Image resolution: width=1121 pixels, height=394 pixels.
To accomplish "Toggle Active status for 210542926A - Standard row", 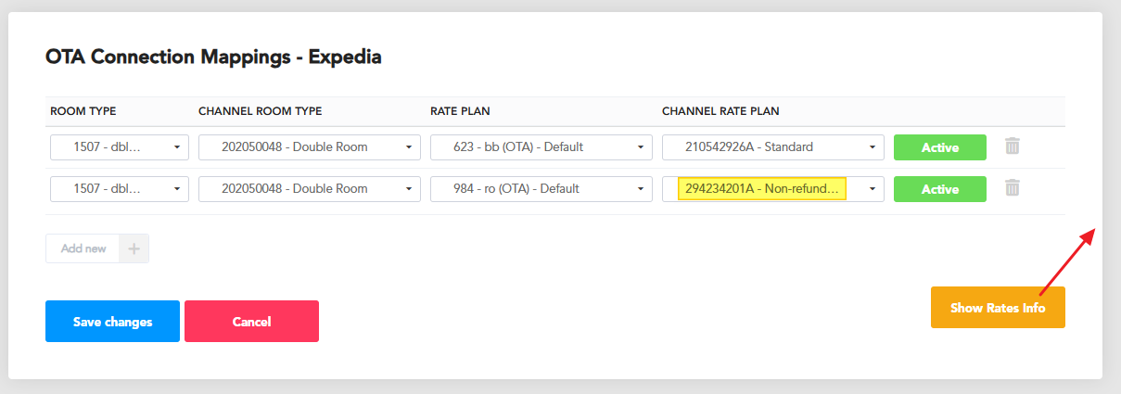I will pyautogui.click(x=940, y=147).
